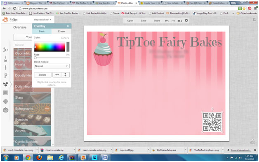This screenshot has width=259, height=162.
Task: Open the cupcake33.jpg downloaded file
Action: [129, 150]
